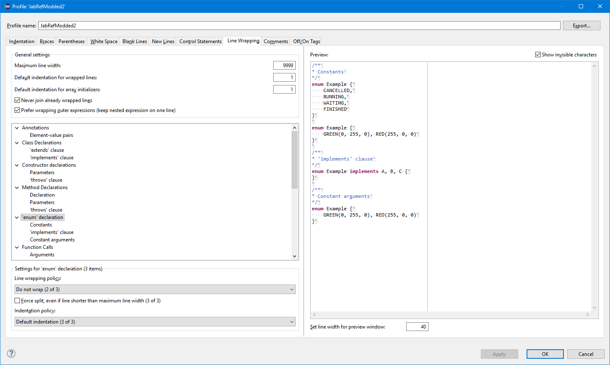This screenshot has width=610, height=365.
Task: Collapse the 'enum' declaration node
Action: point(17,217)
